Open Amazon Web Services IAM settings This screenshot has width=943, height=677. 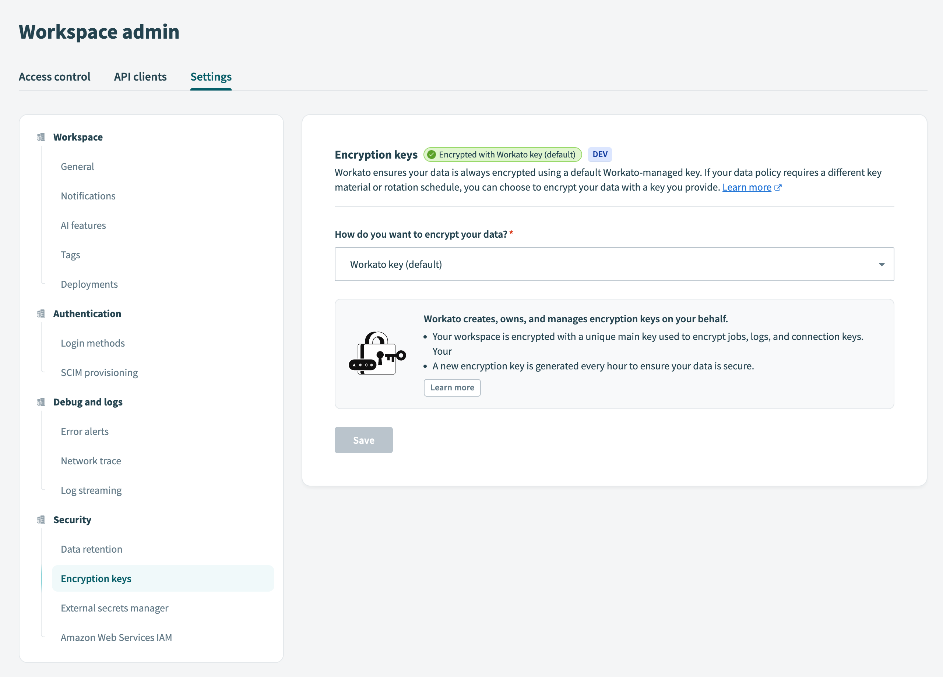tap(116, 637)
